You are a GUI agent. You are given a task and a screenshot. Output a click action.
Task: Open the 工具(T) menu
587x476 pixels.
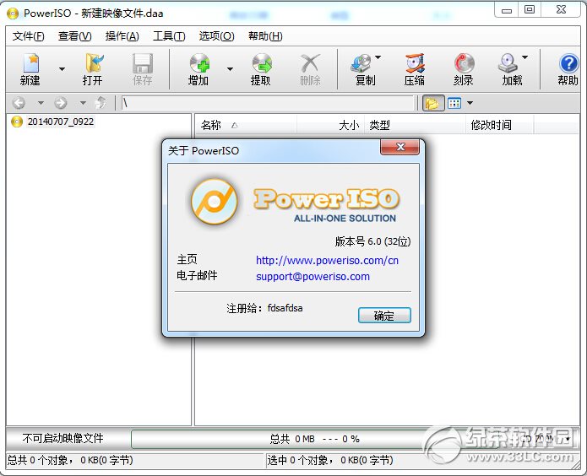[169, 36]
